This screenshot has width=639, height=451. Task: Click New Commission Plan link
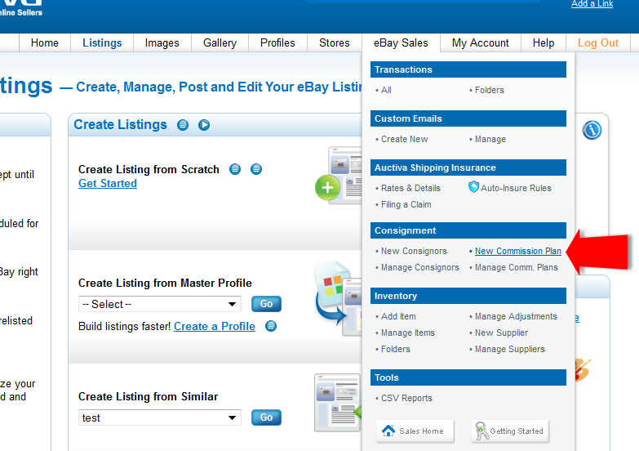518,251
